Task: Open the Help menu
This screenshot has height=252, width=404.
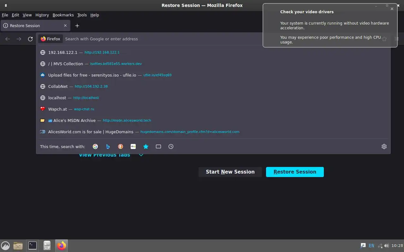Action: click(95, 15)
